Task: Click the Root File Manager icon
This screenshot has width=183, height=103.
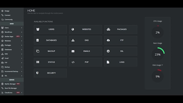Action: [x=2, y=88]
